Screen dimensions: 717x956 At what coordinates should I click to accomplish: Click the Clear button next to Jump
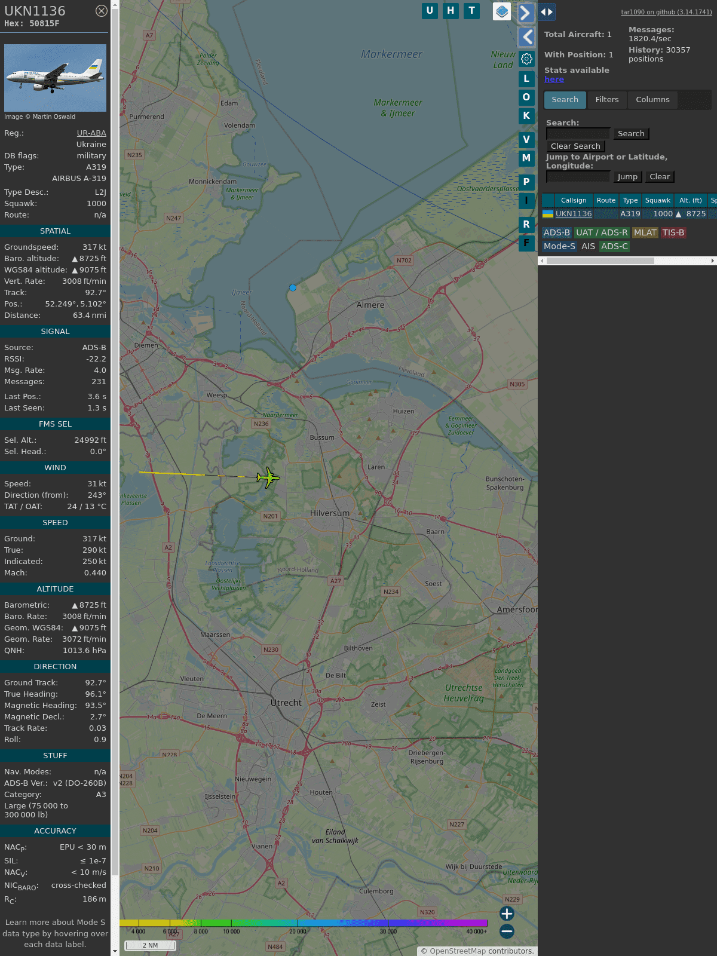coord(660,177)
